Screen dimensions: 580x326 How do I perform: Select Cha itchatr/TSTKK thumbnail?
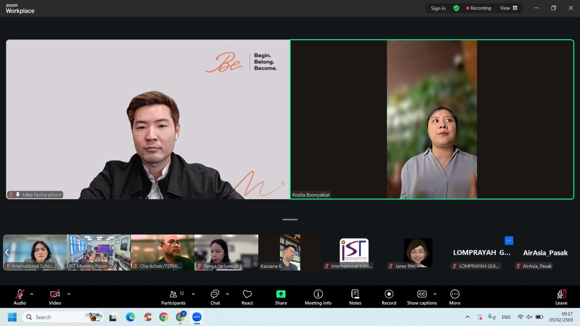162,252
